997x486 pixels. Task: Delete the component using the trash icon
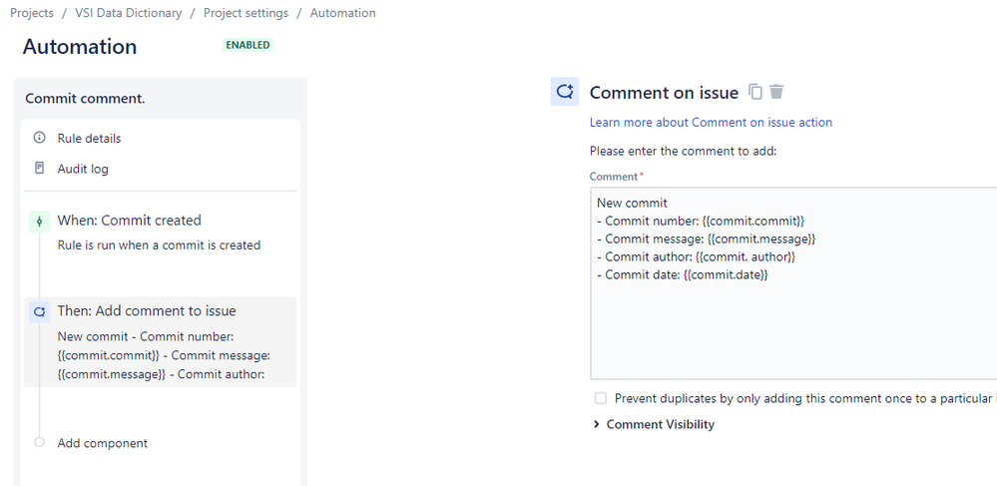click(x=776, y=92)
